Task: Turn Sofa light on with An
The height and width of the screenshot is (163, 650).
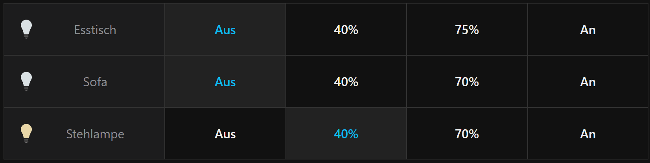Action: [588, 82]
